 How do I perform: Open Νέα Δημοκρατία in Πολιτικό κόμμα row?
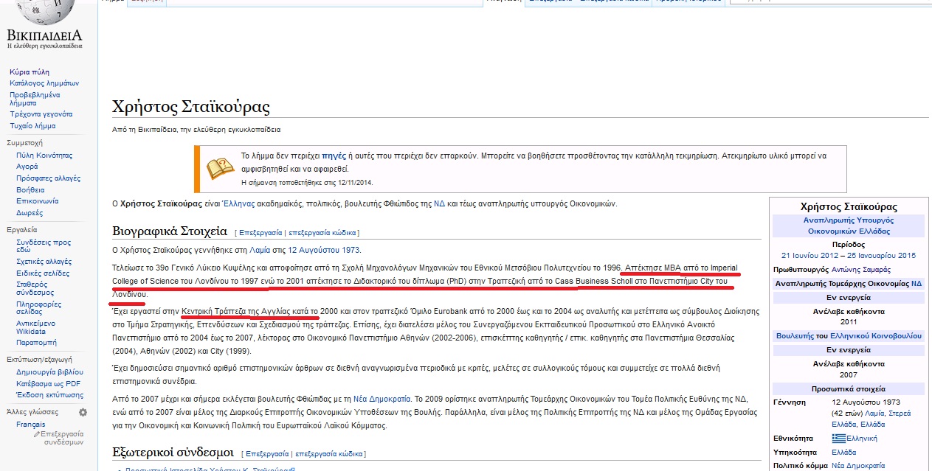click(858, 466)
